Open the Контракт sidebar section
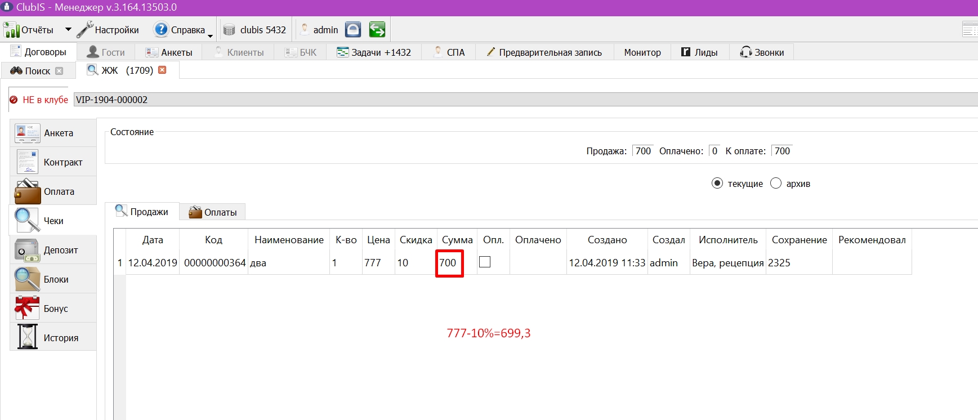 [x=53, y=162]
